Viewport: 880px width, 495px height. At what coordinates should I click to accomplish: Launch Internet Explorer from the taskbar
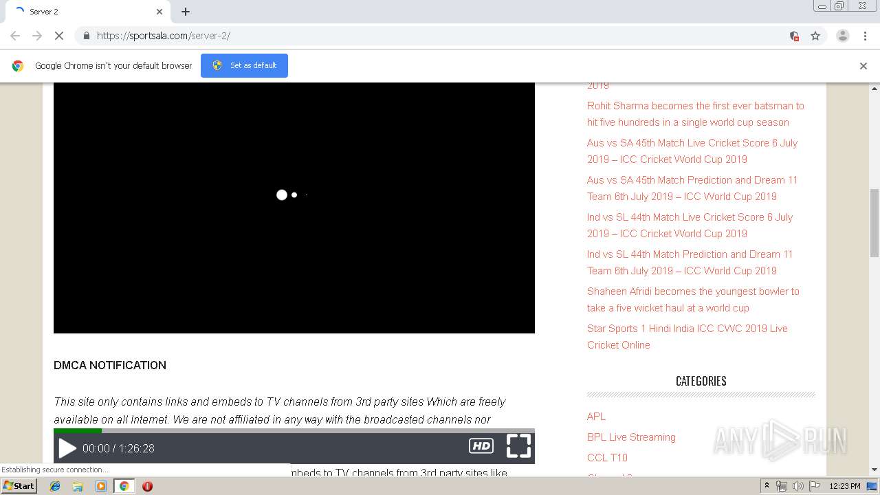pyautogui.click(x=55, y=486)
